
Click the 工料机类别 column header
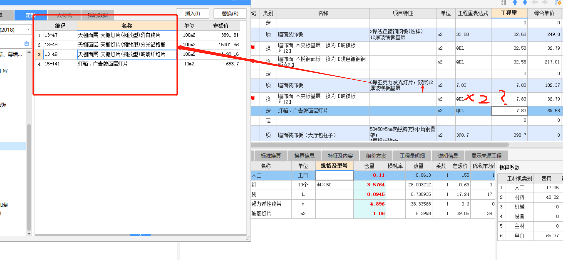point(519,178)
